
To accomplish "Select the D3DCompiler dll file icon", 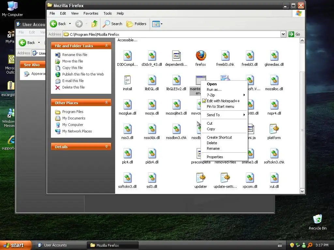I will [x=128, y=56].
